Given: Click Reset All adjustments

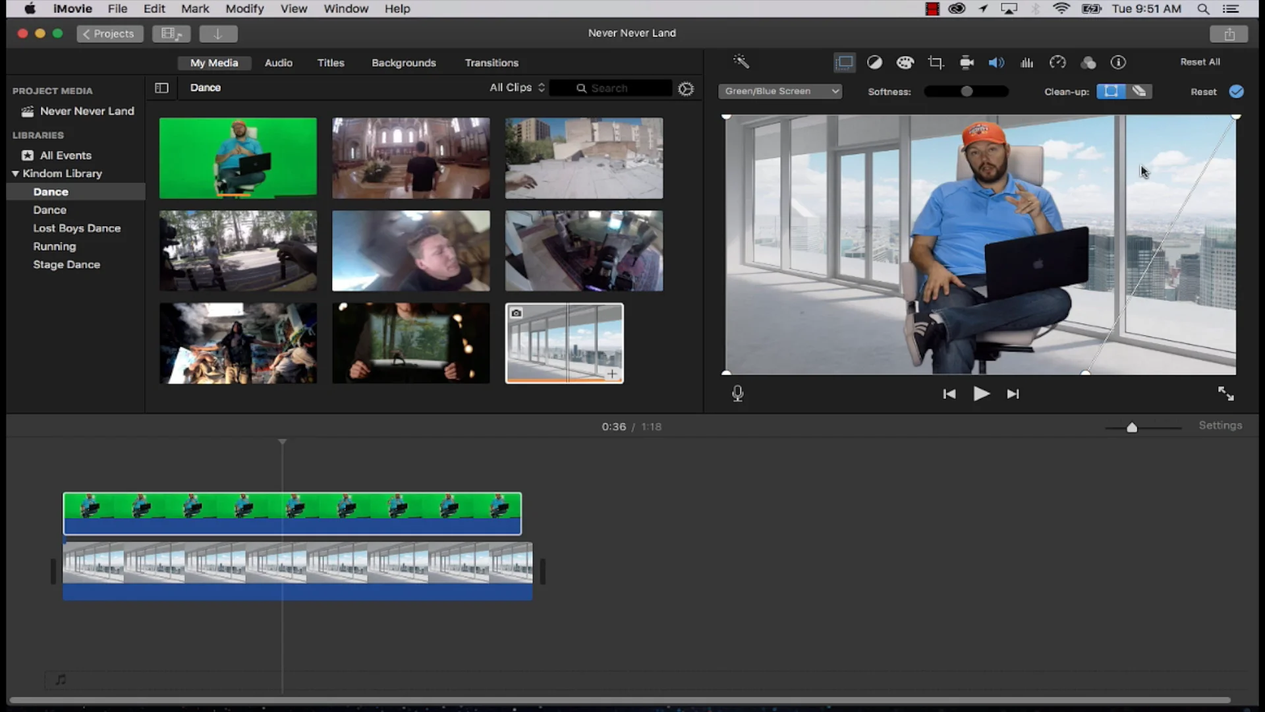Looking at the screenshot, I should pos(1200,62).
